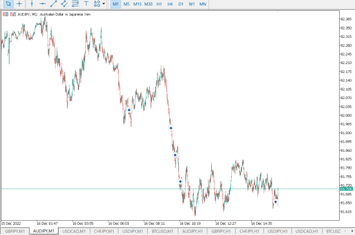The height and width of the screenshot is (235, 355).
Task: Switch chart to M1 timeframe
Action: (115, 4)
